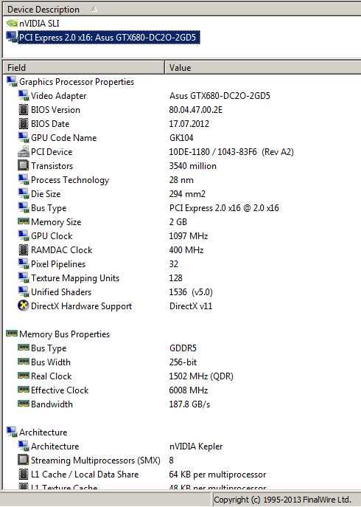Click the Value column header

click(x=263, y=68)
